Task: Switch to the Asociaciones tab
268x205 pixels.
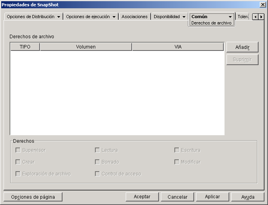Action: [134, 17]
